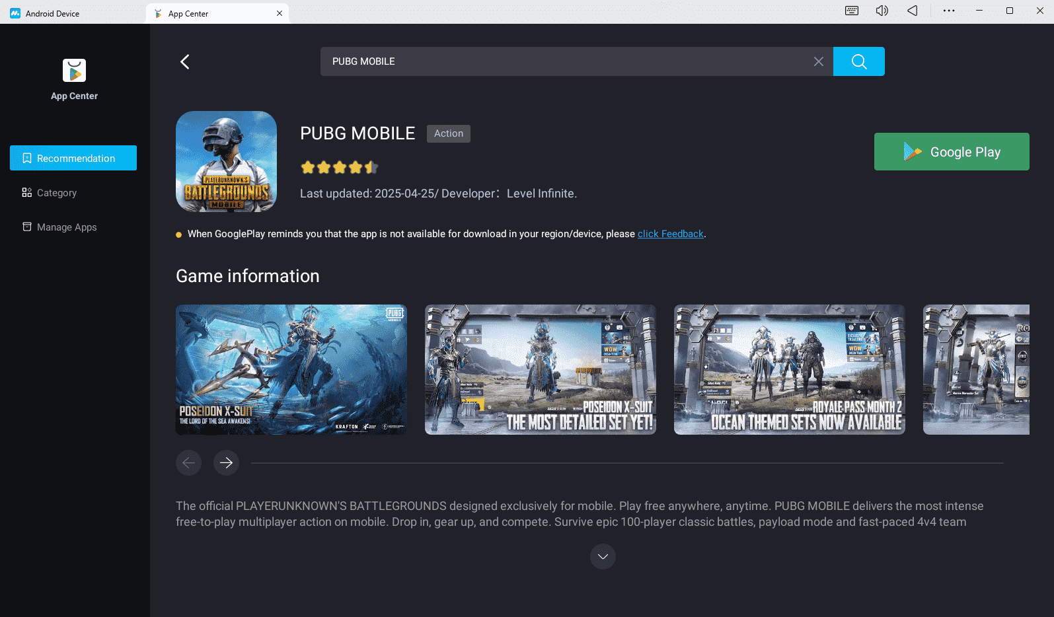The width and height of the screenshot is (1054, 617).
Task: Click the speaker volume icon
Action: pos(882,11)
